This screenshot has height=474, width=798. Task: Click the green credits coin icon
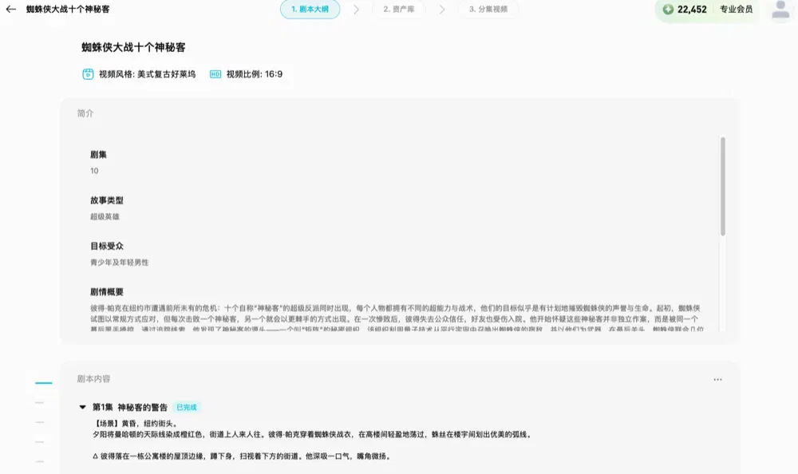(668, 9)
